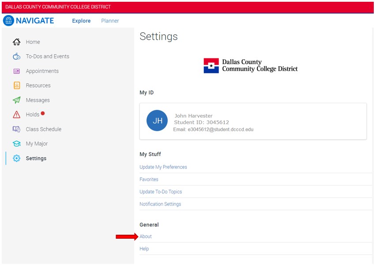376x267 pixels.
Task: Open the Favorites link
Action: click(149, 179)
